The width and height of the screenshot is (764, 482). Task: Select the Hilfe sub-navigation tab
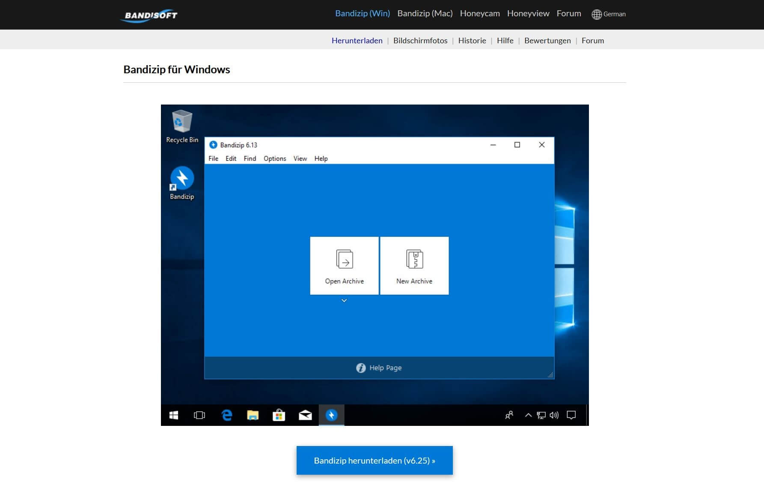pyautogui.click(x=505, y=41)
